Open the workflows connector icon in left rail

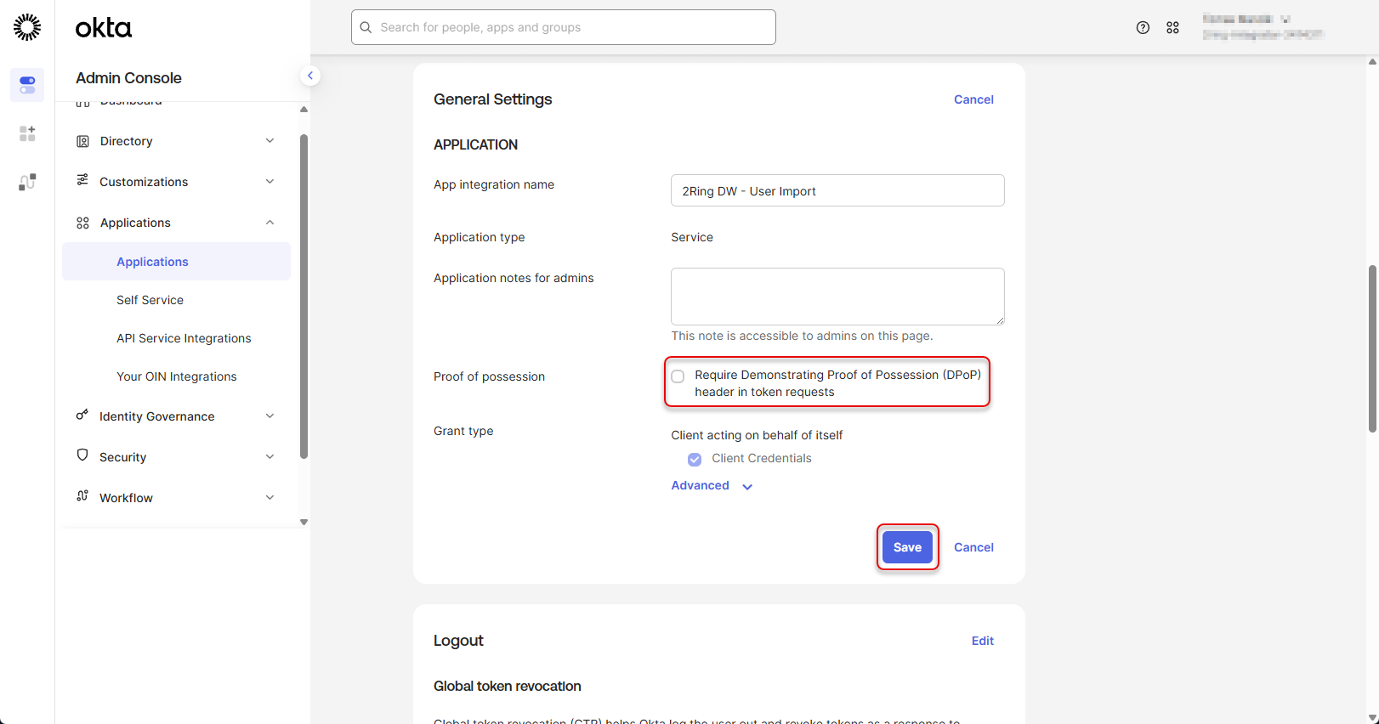(27, 182)
